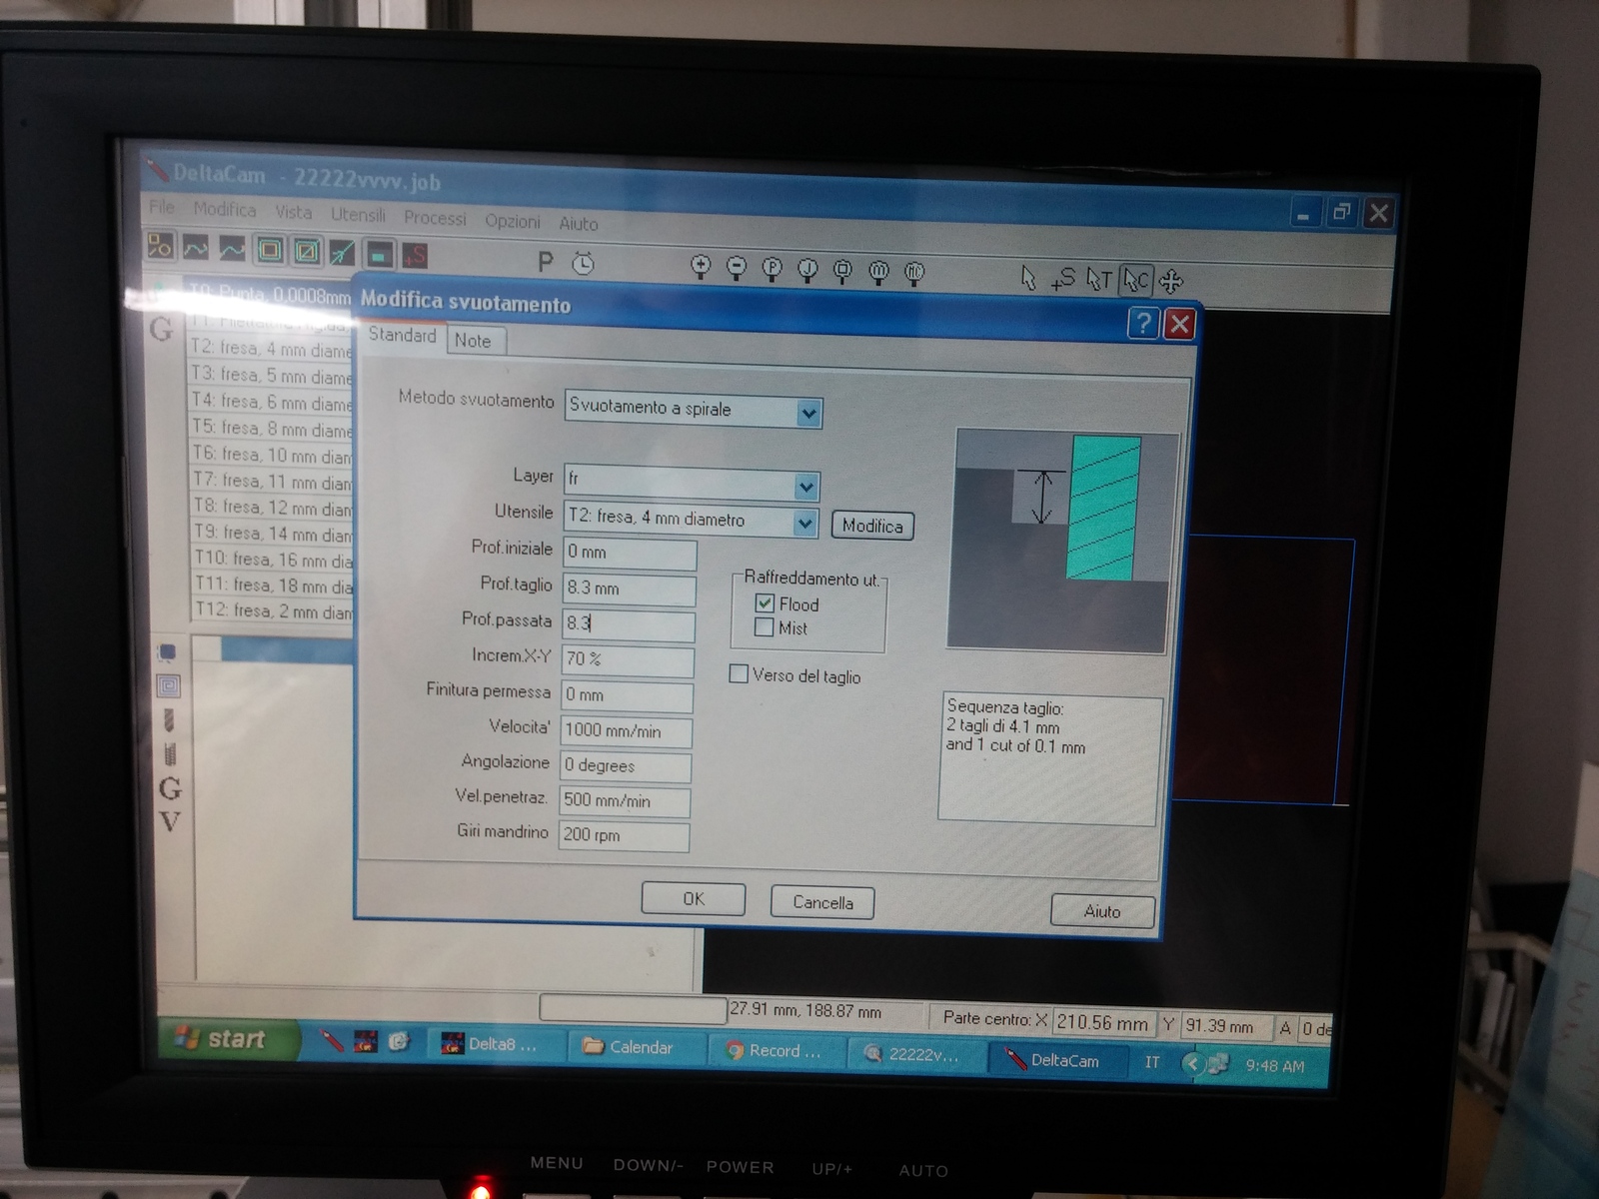This screenshot has width=1599, height=1199.
Task: Tick the Verso del taglio checkbox
Action: click(739, 674)
